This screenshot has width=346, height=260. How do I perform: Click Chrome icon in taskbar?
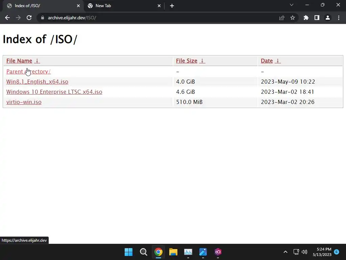[x=158, y=252]
